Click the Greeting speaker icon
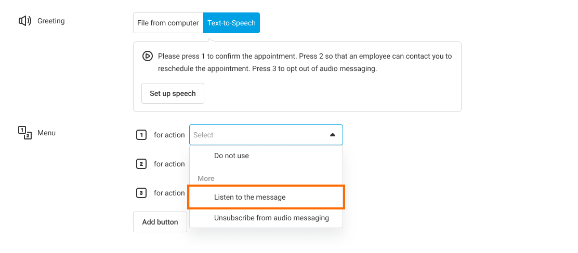578x253 pixels. coord(25,21)
